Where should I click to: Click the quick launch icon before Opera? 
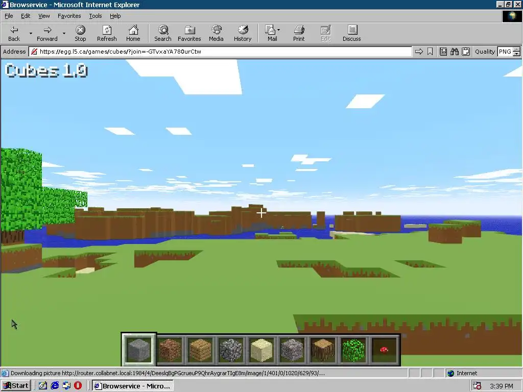pyautogui.click(x=66, y=386)
